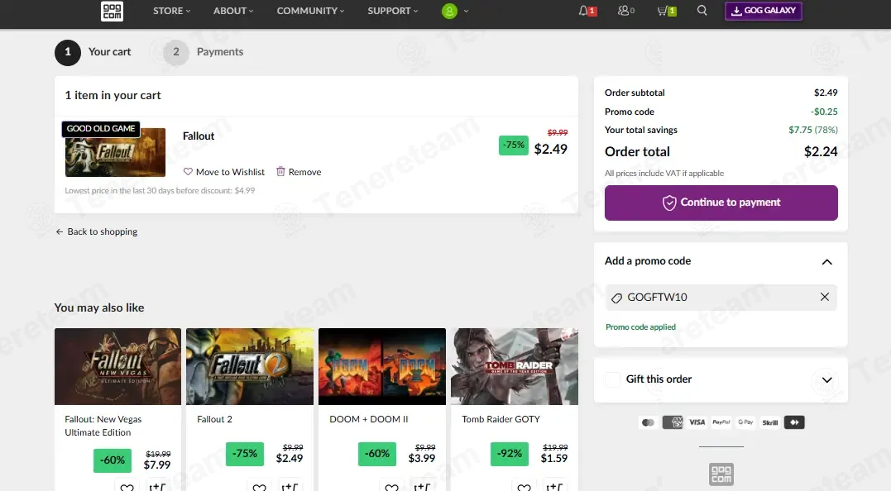Open notifications bell in top bar

583,10
